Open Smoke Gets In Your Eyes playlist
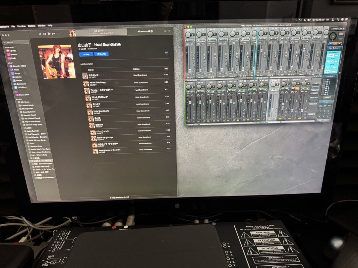 (x=38, y=149)
